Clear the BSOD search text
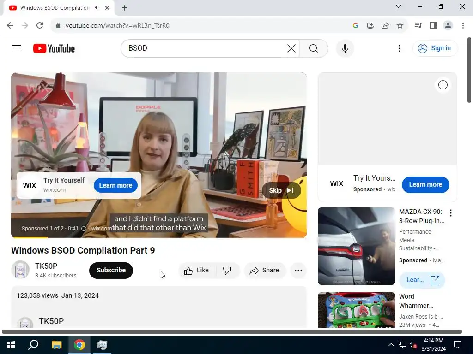This screenshot has height=354, width=473. point(291,48)
